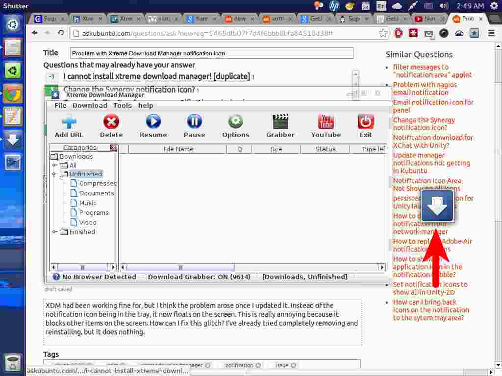Hit the Pause toolbar icon
502x376 pixels.
pos(194,122)
